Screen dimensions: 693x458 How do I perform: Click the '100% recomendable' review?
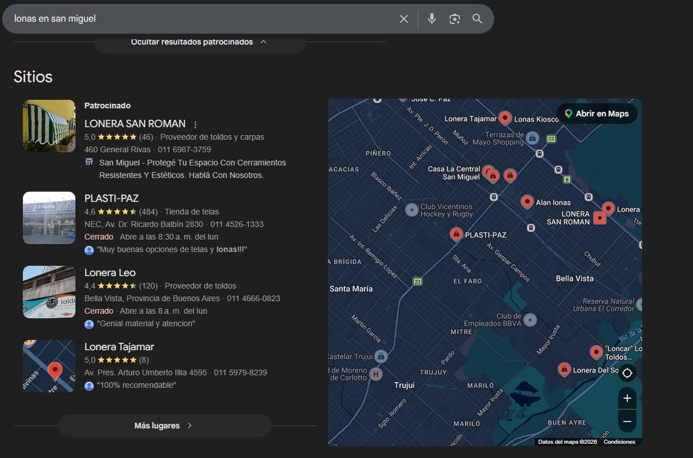pos(136,385)
